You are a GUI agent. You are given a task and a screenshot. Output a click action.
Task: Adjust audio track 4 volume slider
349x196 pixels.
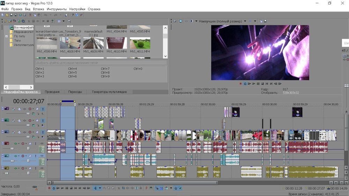(12, 149)
